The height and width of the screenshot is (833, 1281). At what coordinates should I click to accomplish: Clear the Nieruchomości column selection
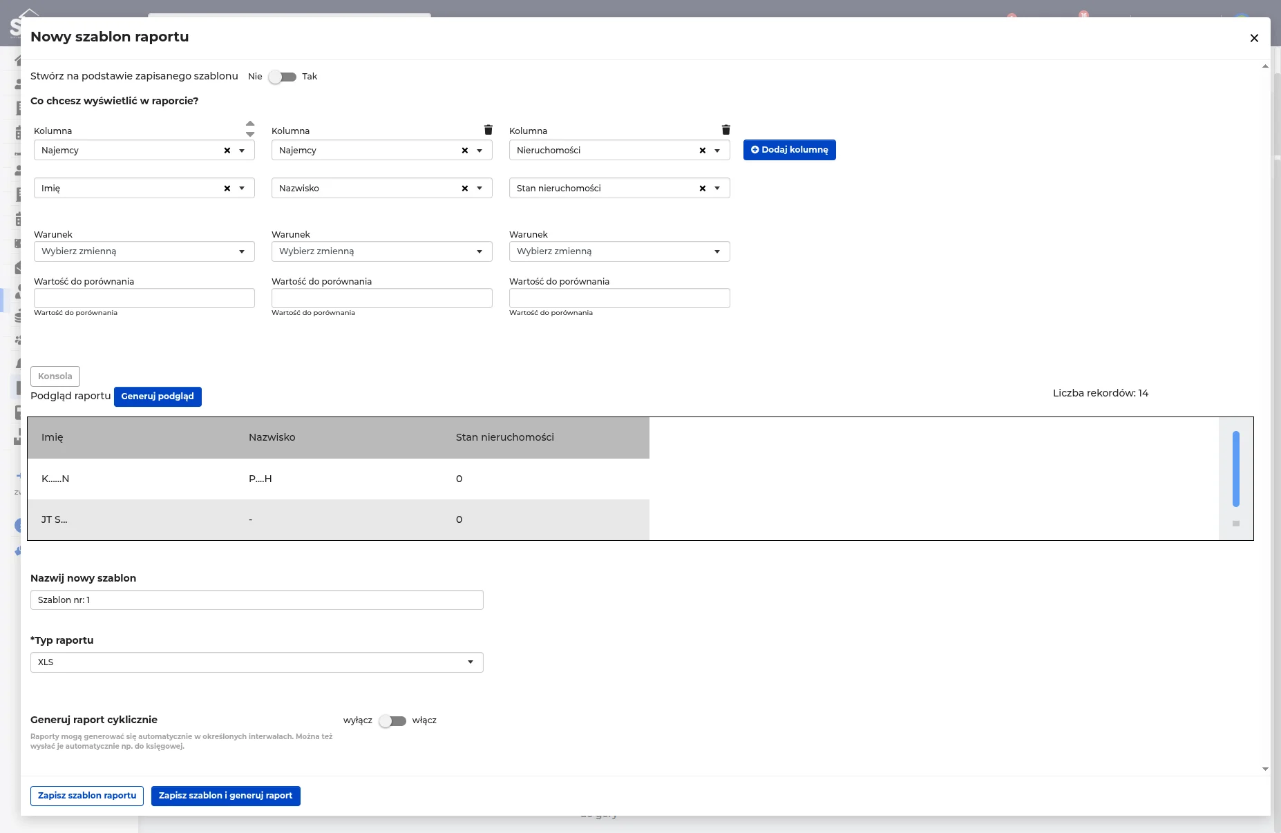[702, 151]
